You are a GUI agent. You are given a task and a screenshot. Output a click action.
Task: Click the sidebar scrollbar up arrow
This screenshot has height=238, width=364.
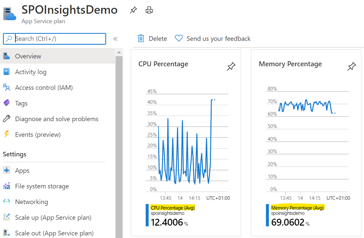tap(119, 52)
